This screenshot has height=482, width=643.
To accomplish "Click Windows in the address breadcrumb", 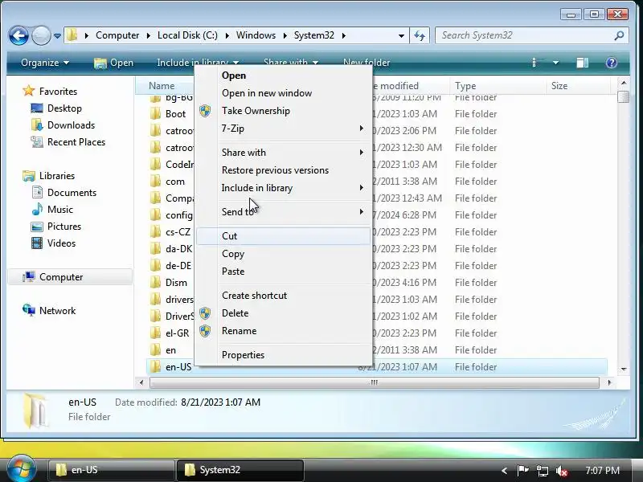I will coord(256,35).
